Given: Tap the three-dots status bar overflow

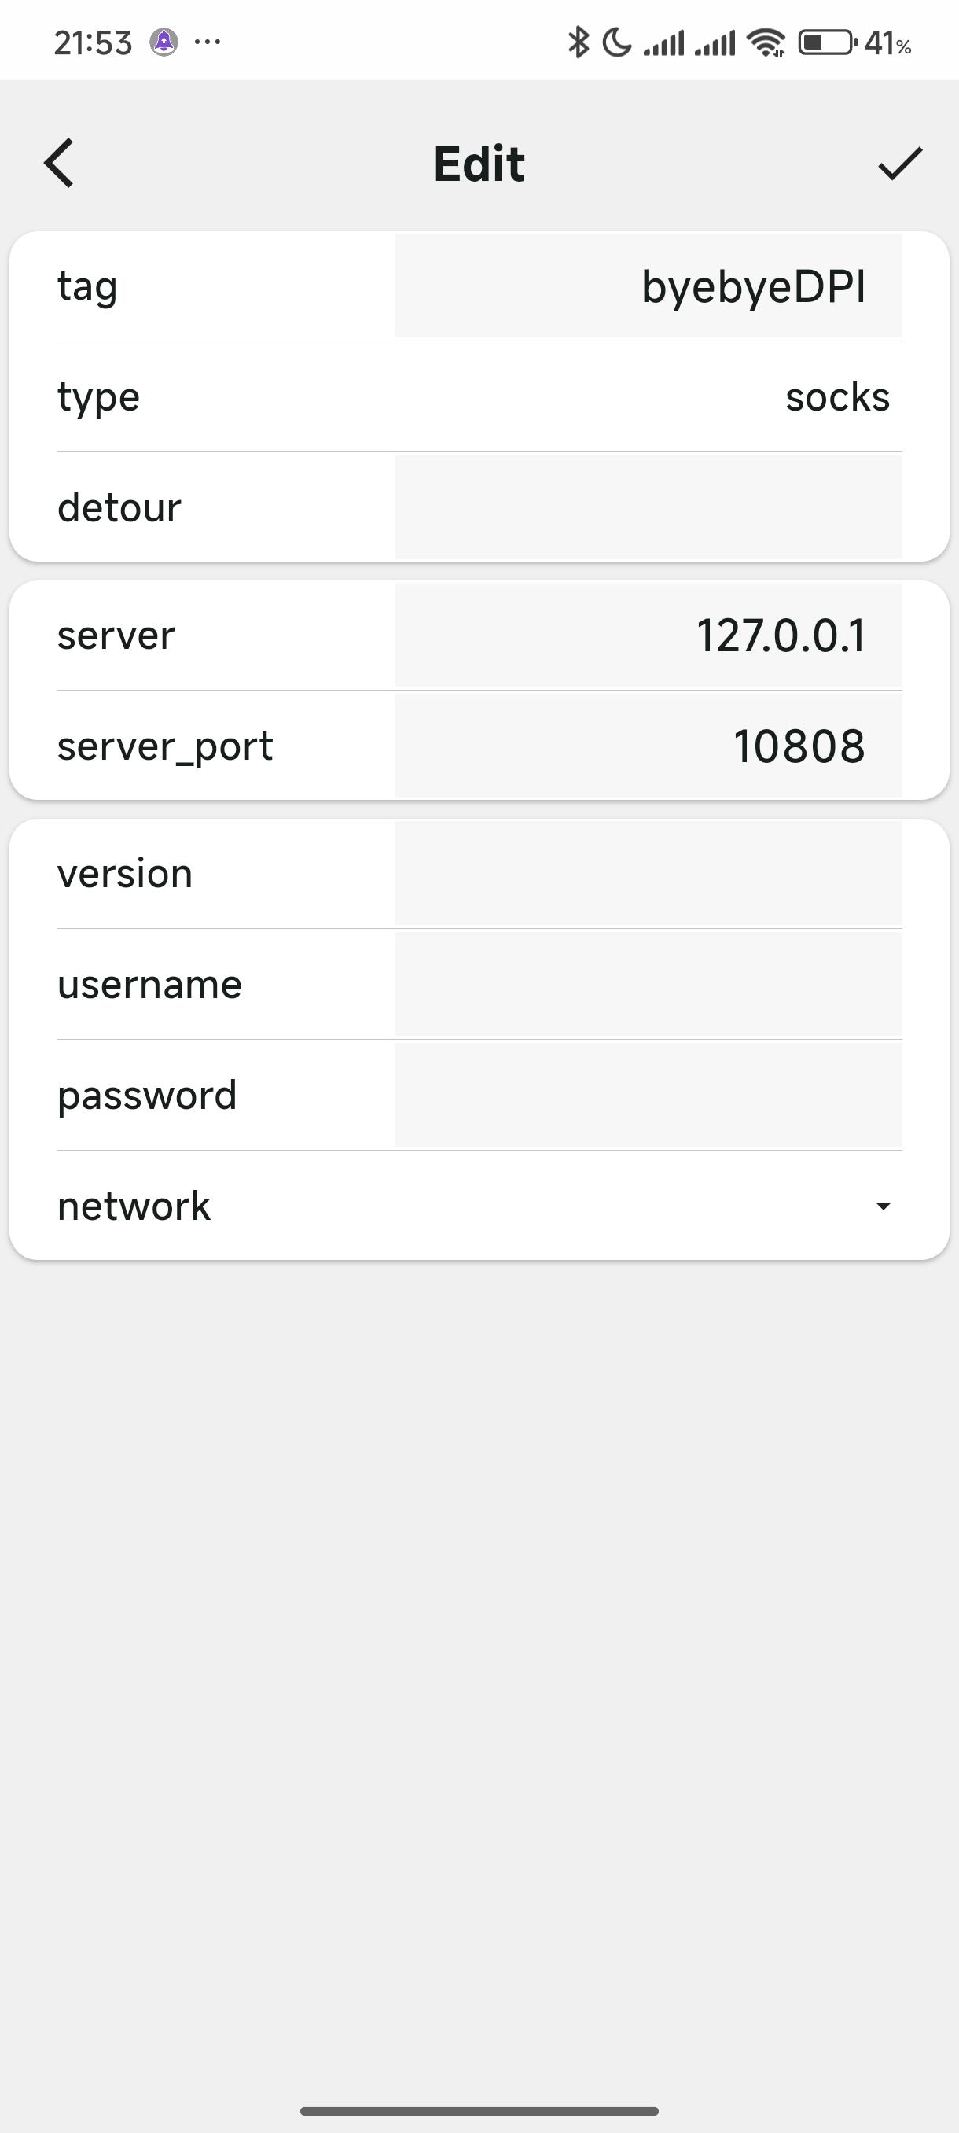Looking at the screenshot, I should click(x=207, y=42).
